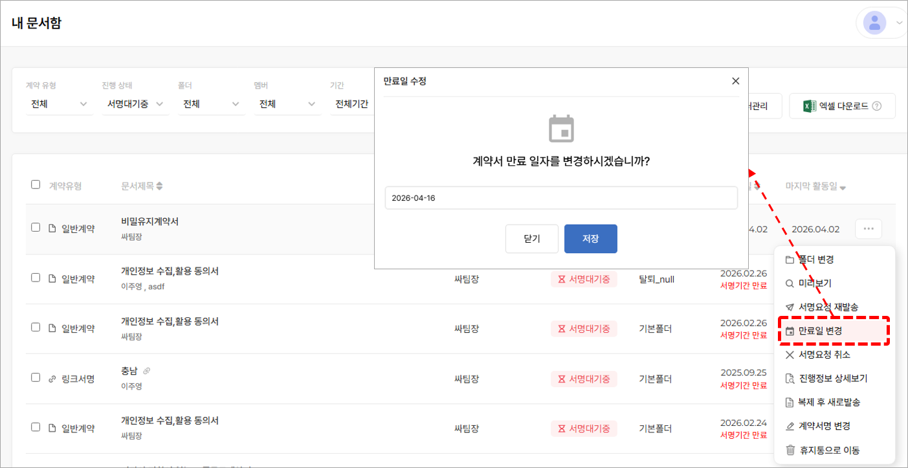Open the 진행 상태 dropdown showing 서명대기중
The height and width of the screenshot is (468, 908).
point(135,104)
